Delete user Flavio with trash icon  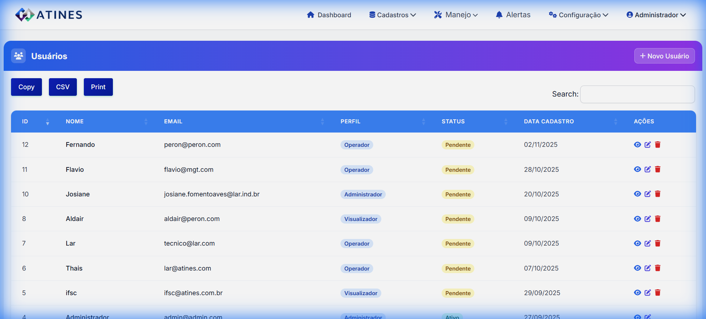tap(658, 169)
